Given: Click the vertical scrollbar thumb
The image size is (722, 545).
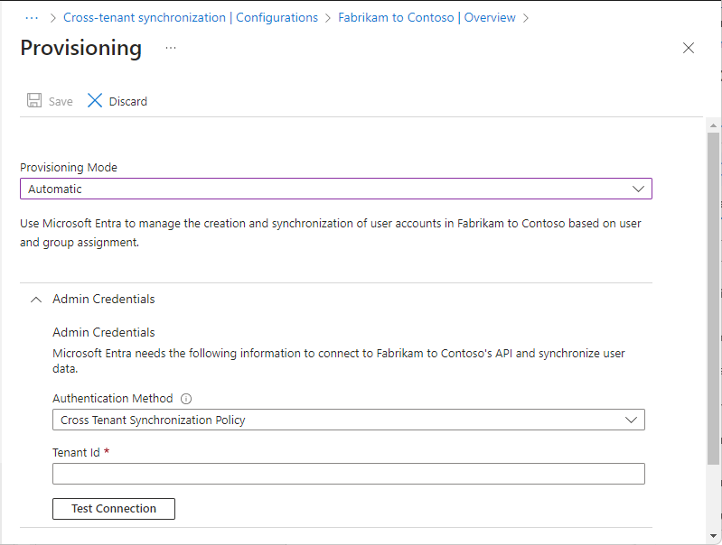Looking at the screenshot, I should coord(713,298).
